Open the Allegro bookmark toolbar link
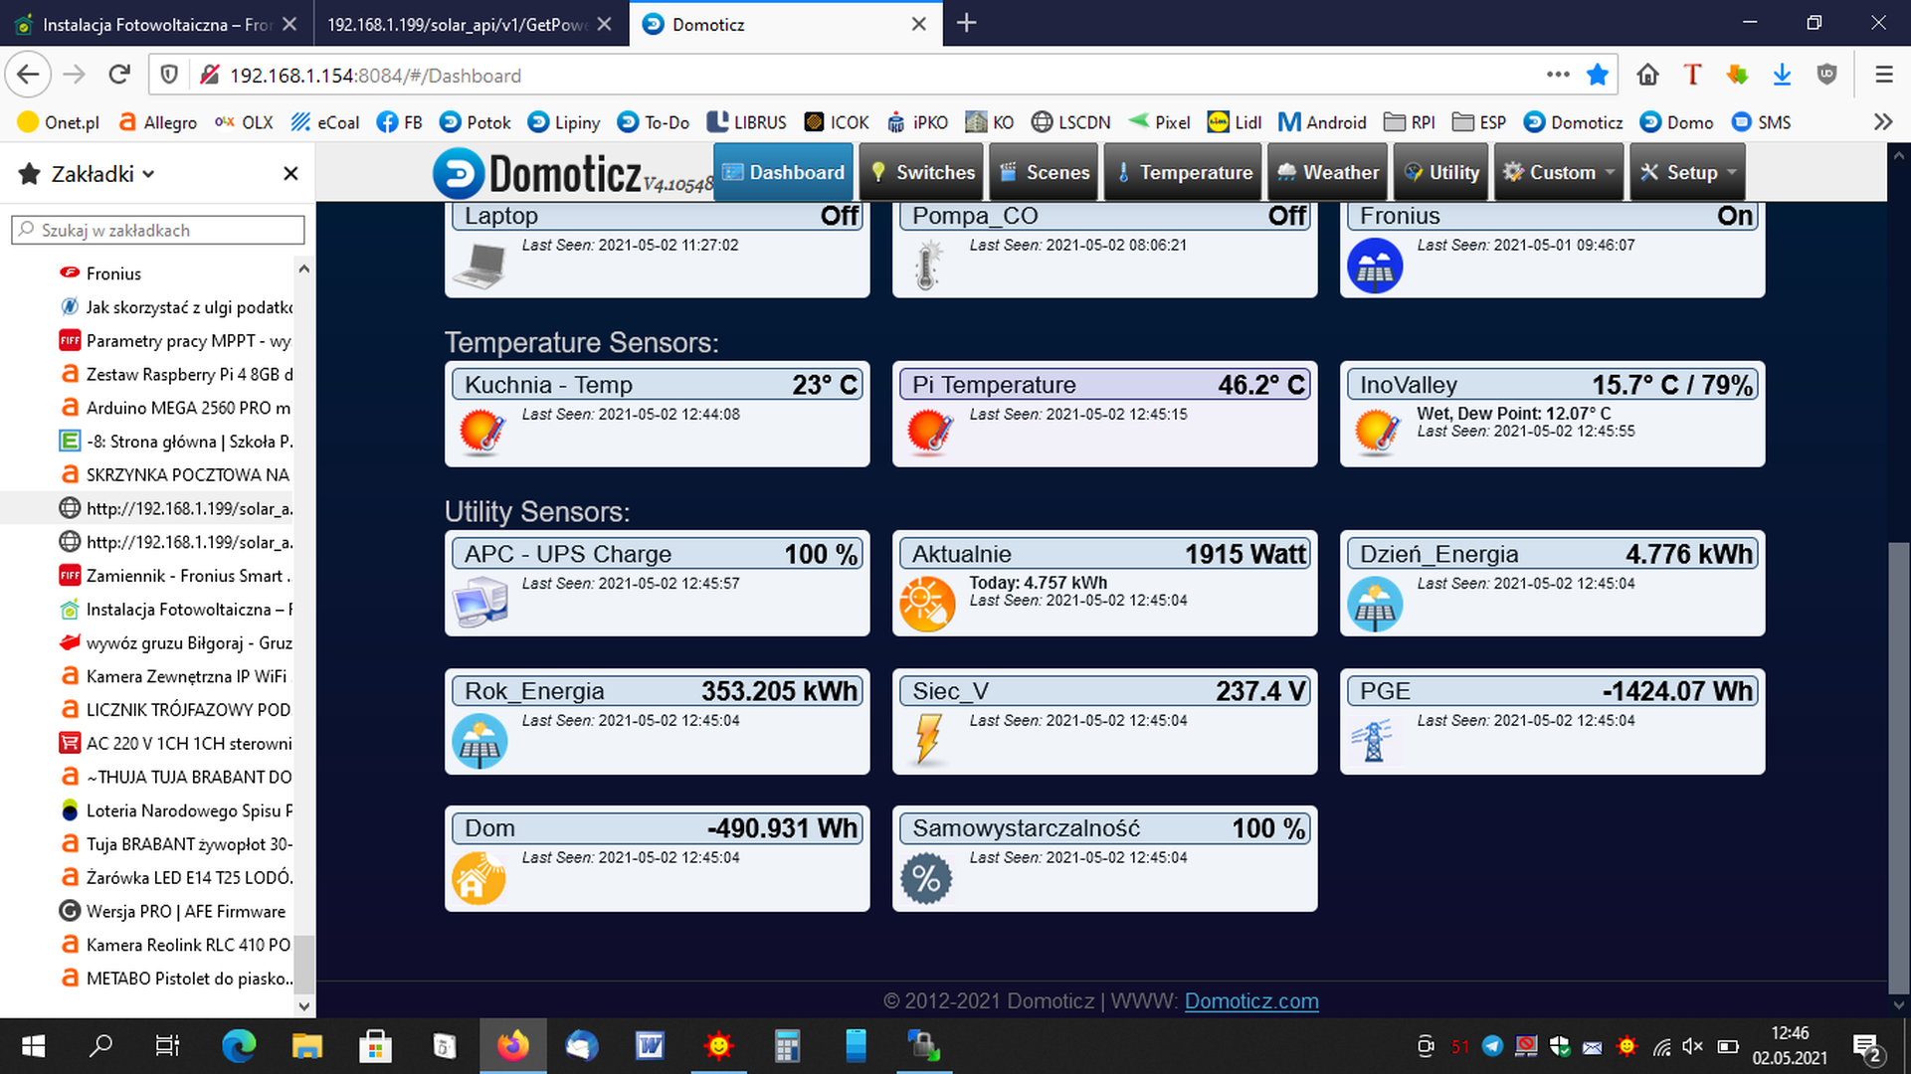 tap(157, 122)
